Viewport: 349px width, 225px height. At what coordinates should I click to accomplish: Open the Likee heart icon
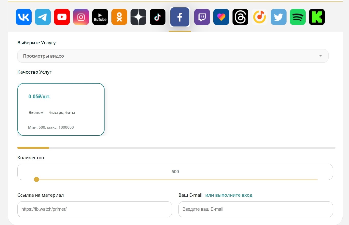point(221,17)
